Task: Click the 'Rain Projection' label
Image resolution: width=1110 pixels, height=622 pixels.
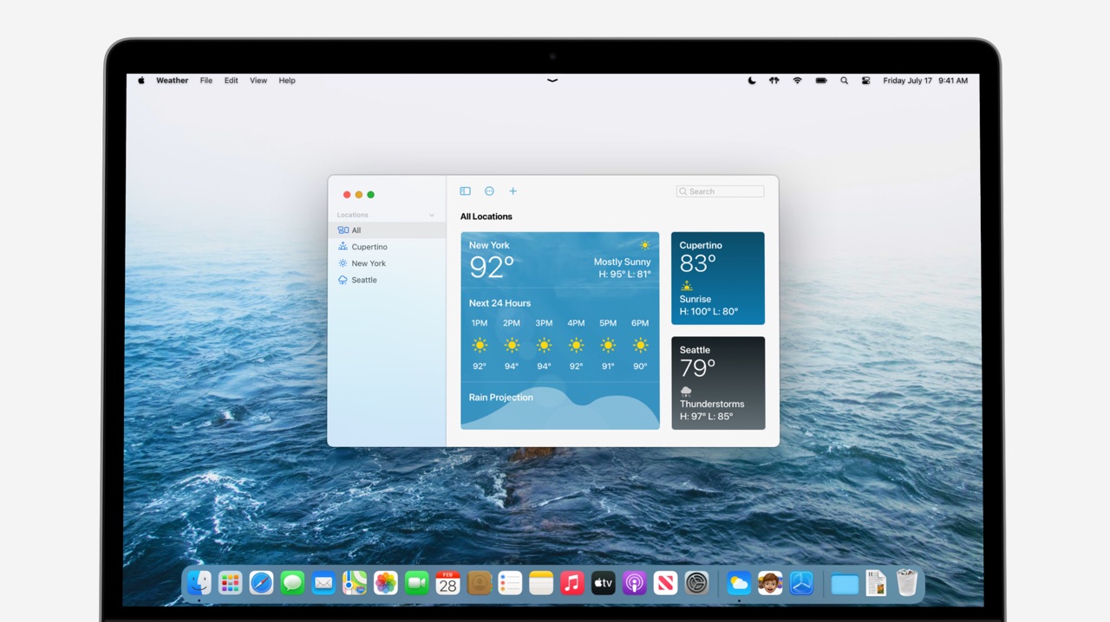Action: pos(501,398)
